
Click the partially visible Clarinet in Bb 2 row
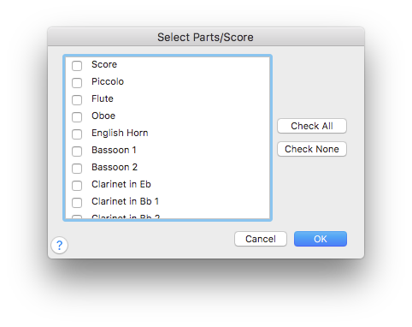point(168,217)
